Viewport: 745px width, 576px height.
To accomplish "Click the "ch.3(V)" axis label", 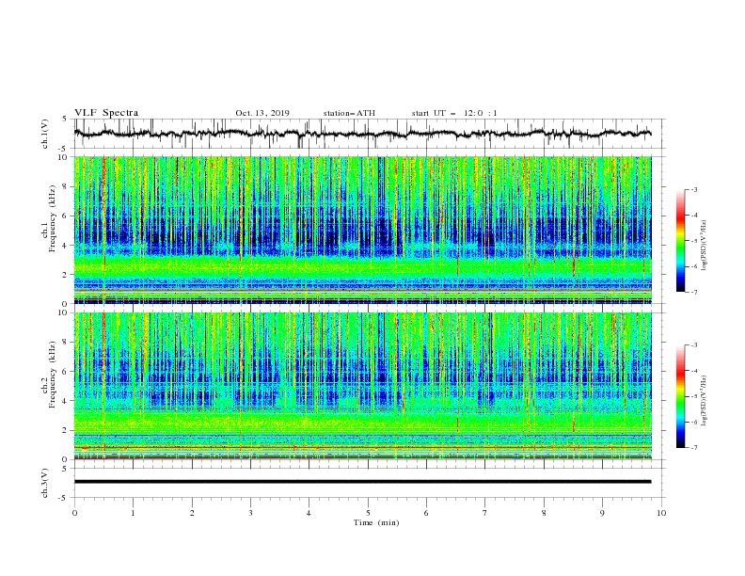I will pos(45,483).
